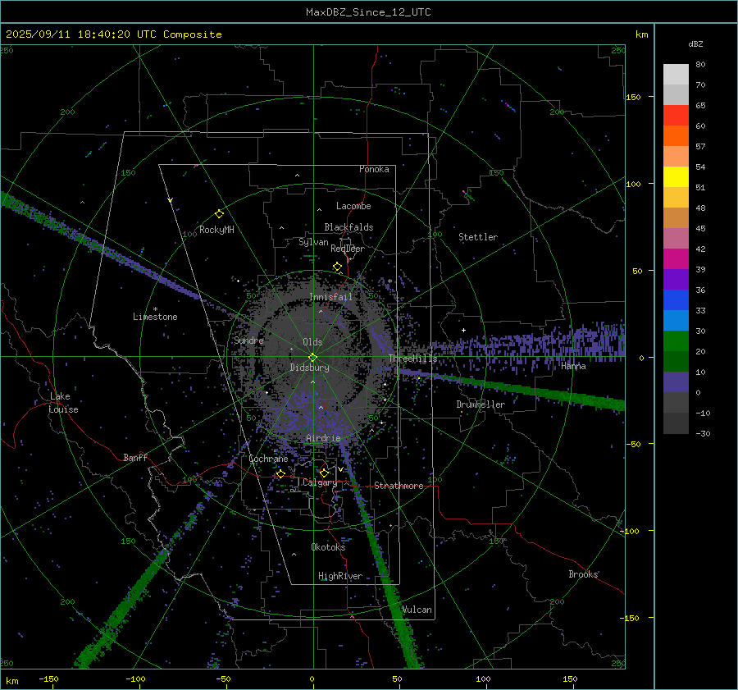
Task: Click the asterisk marker above Limestone label
Action: [x=155, y=309]
